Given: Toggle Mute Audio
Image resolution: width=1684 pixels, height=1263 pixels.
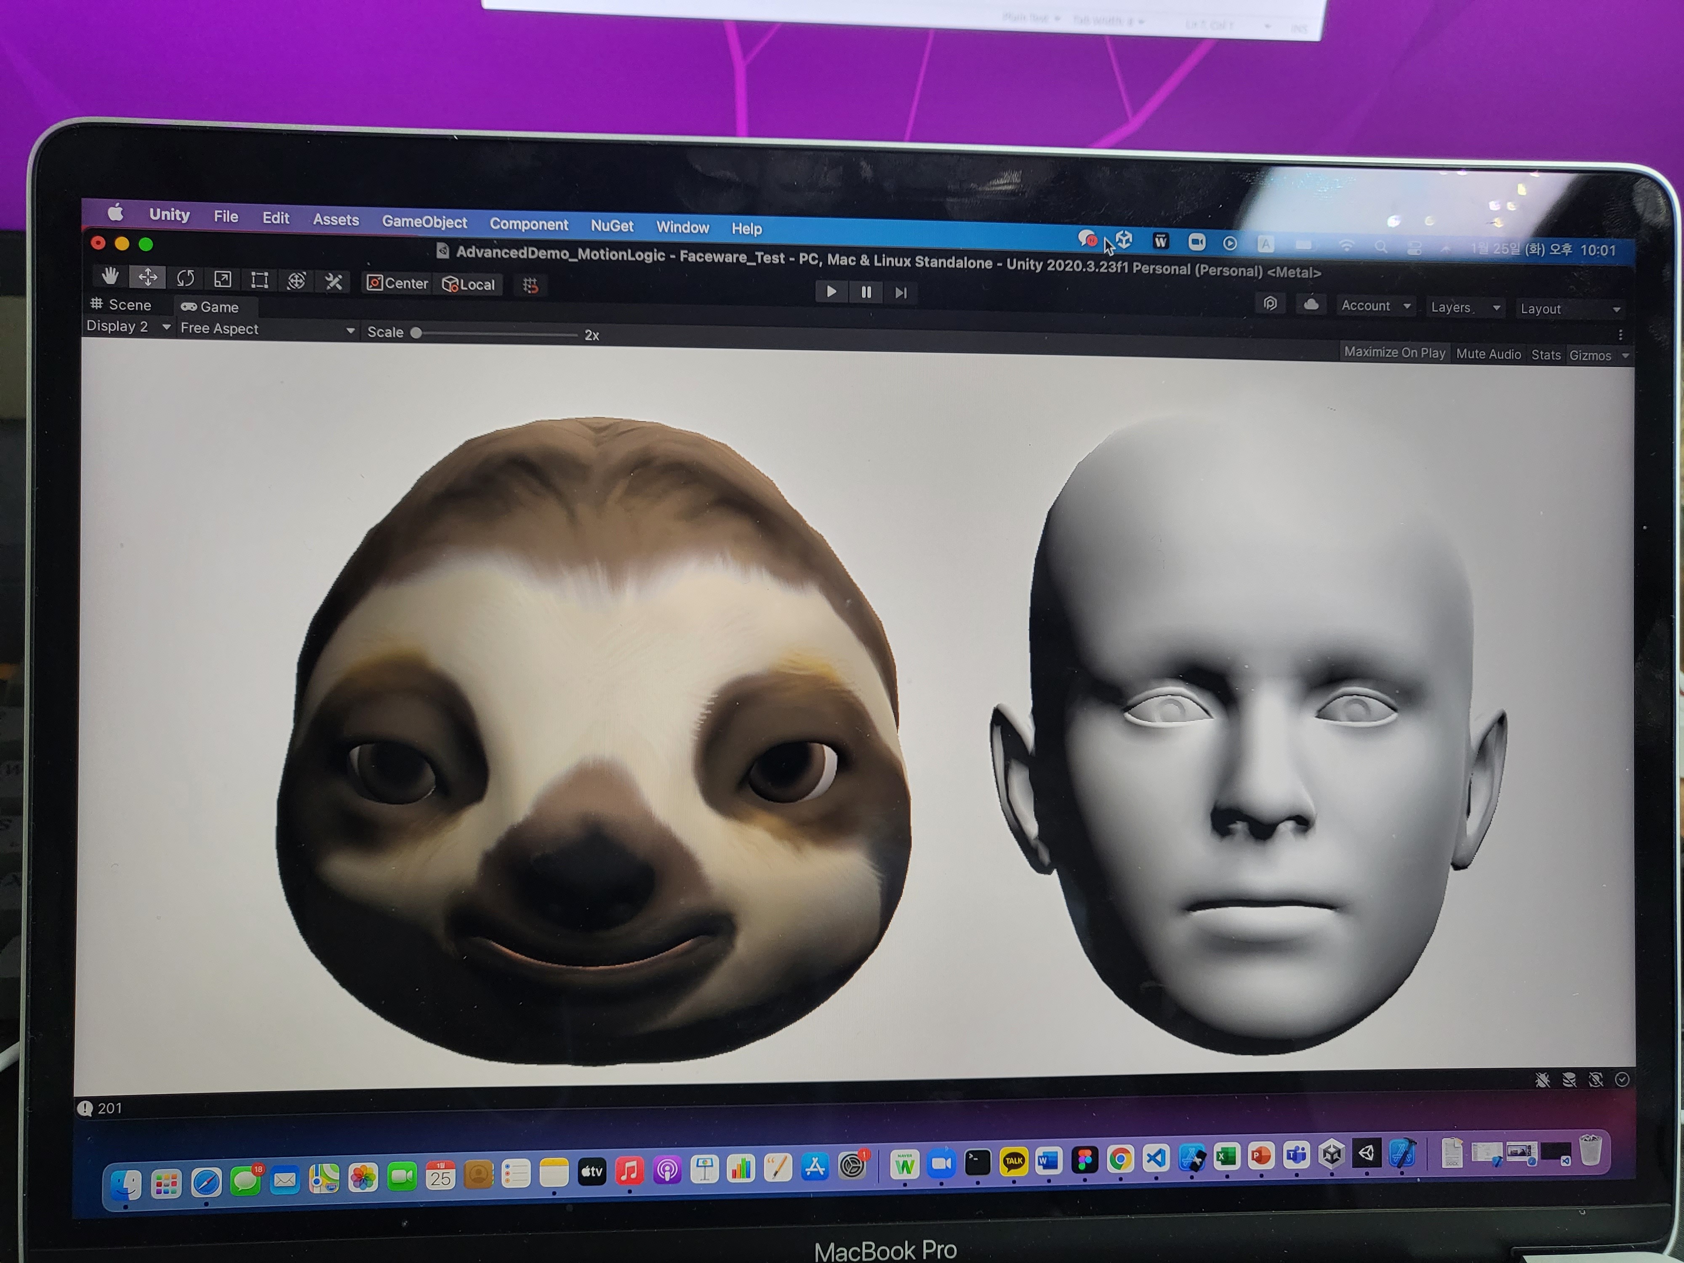Looking at the screenshot, I should (1487, 354).
